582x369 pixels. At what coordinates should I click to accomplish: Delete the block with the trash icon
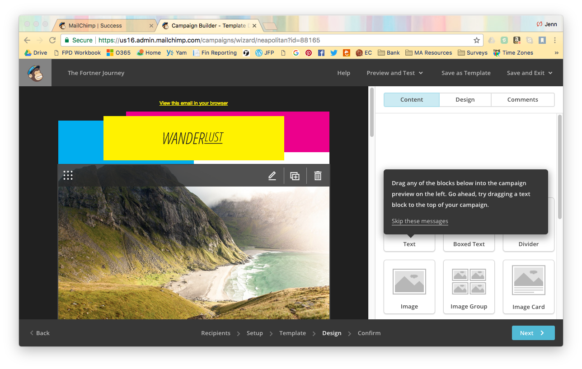318,175
